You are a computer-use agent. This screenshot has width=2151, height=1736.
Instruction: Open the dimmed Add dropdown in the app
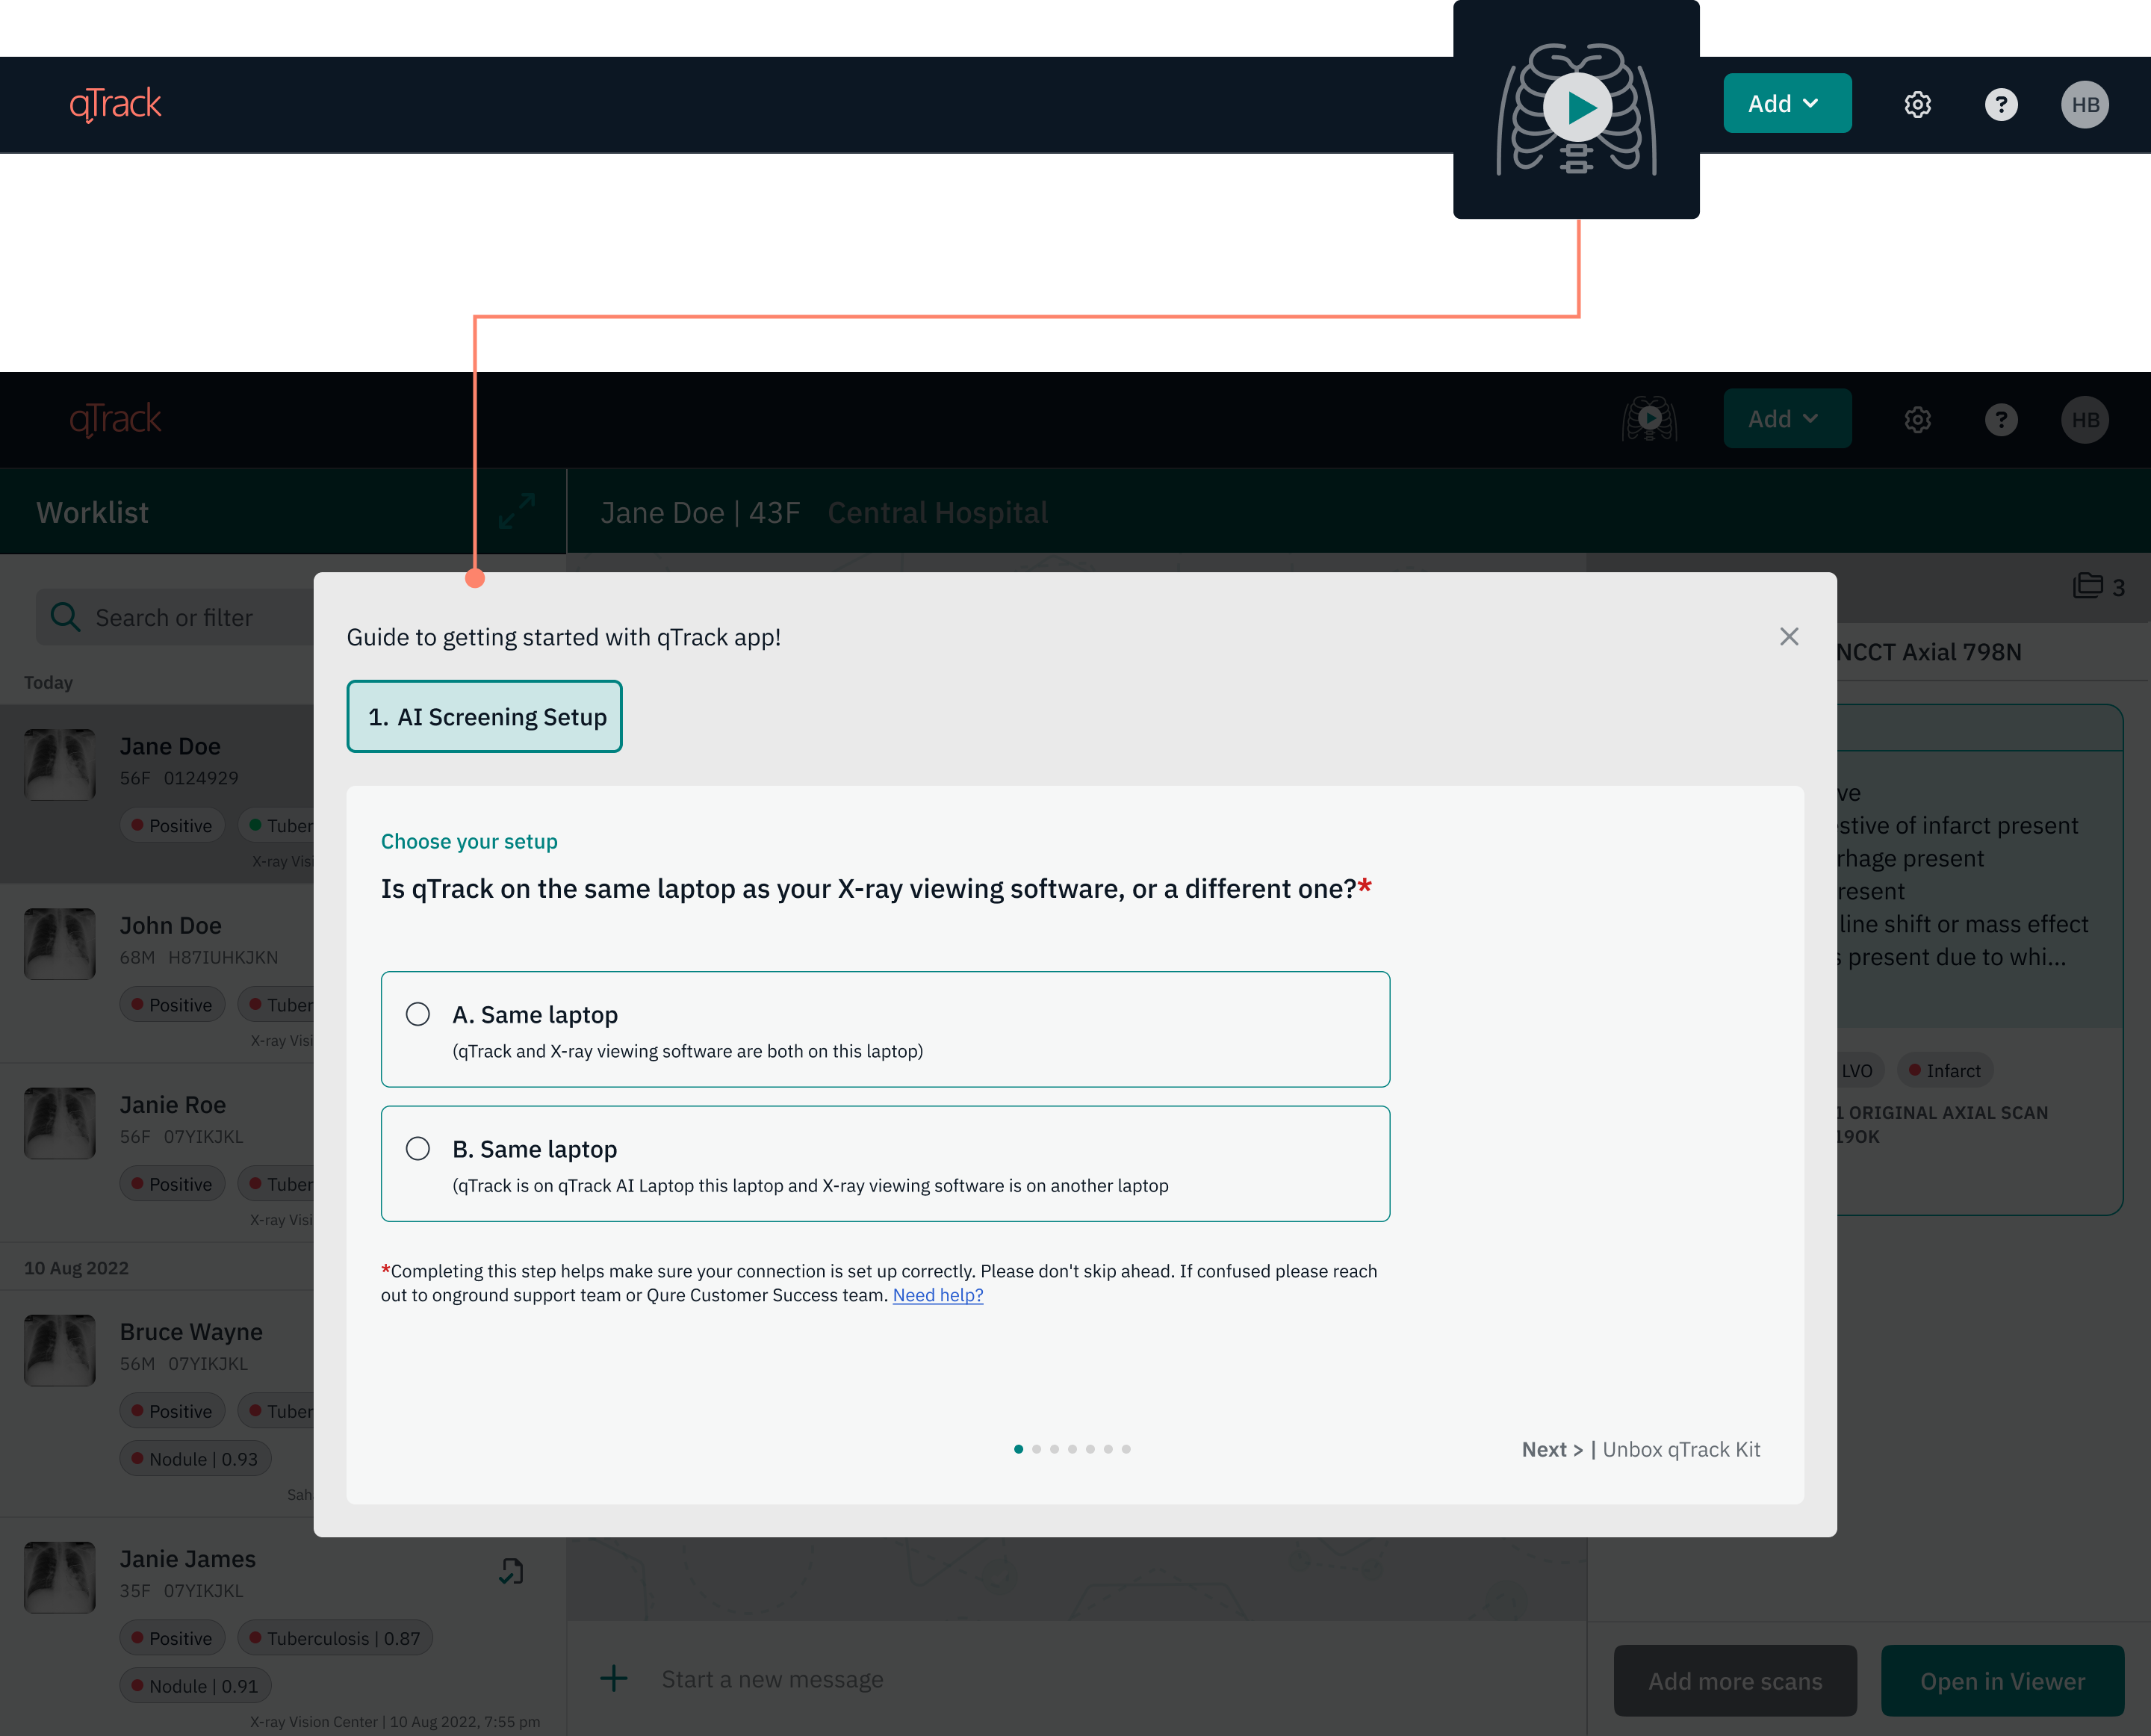[1787, 419]
